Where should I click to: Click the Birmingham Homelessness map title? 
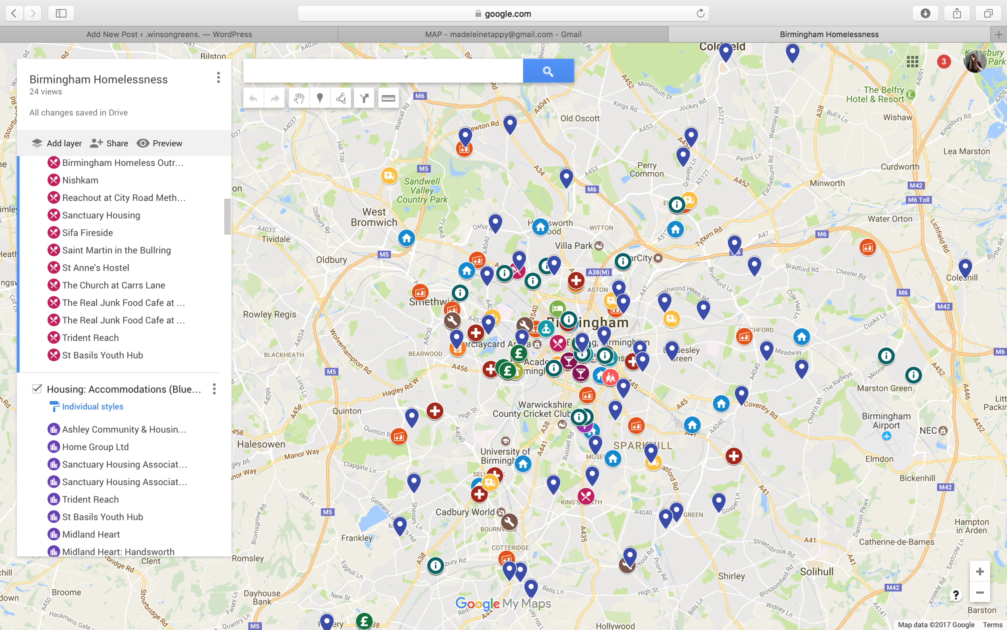tap(99, 79)
